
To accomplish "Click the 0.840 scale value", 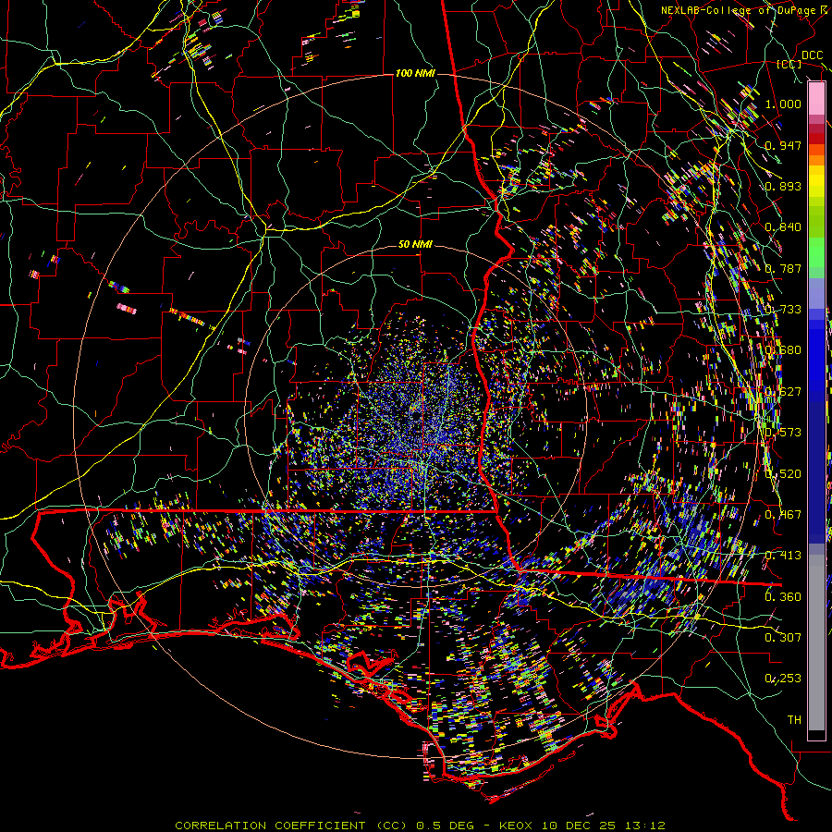I will coord(783,227).
